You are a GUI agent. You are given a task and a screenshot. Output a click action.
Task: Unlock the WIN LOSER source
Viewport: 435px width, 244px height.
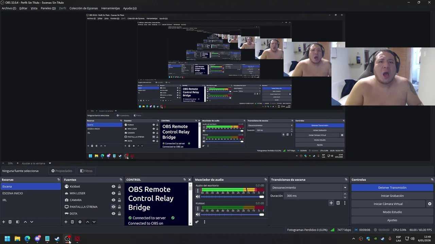coord(119,193)
